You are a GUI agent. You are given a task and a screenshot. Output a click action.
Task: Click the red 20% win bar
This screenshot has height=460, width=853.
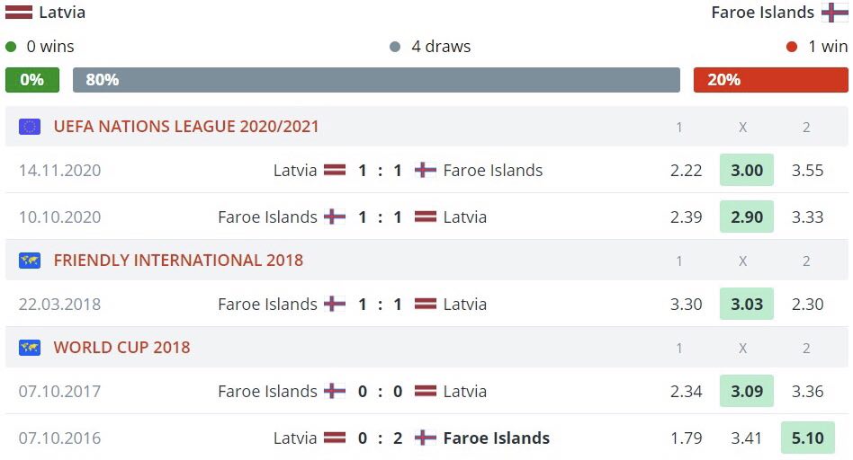(x=770, y=80)
